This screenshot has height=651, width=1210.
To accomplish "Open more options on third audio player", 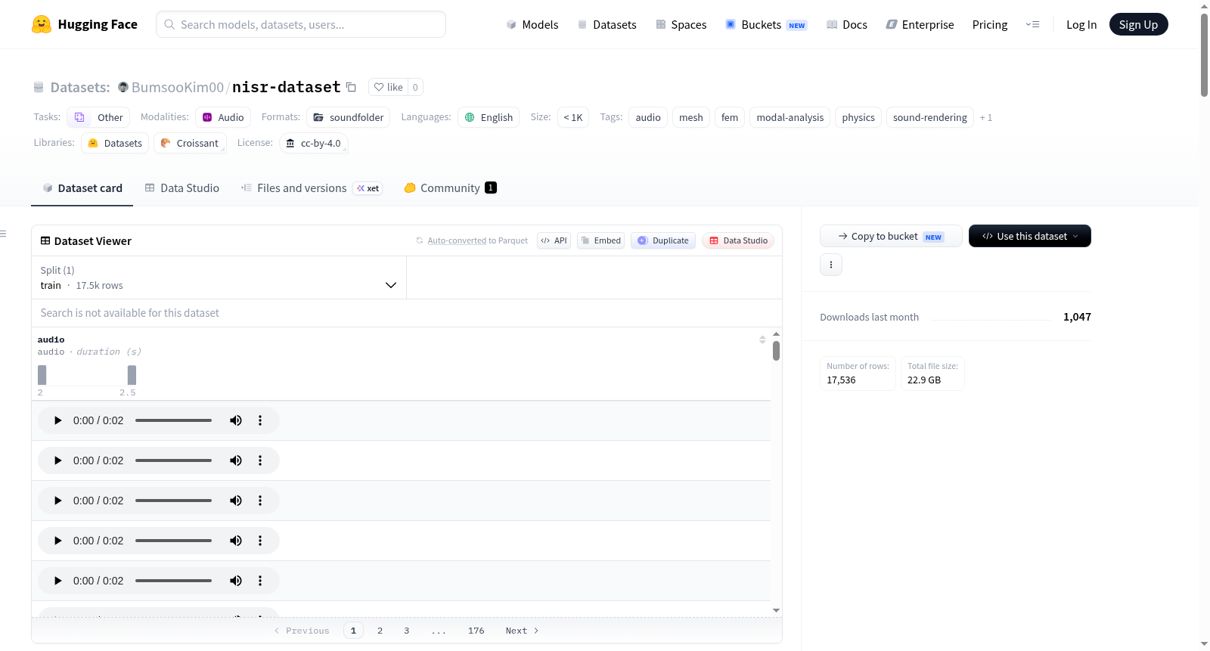I will [260, 501].
